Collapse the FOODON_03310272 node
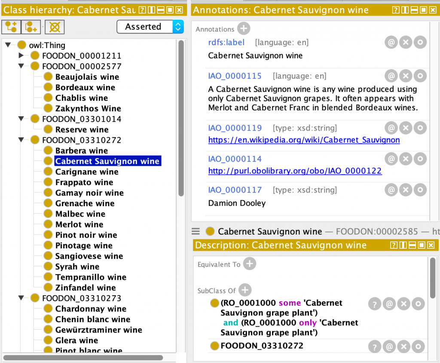Image resolution: width=440 pixels, height=363 pixels. pyautogui.click(x=21, y=140)
